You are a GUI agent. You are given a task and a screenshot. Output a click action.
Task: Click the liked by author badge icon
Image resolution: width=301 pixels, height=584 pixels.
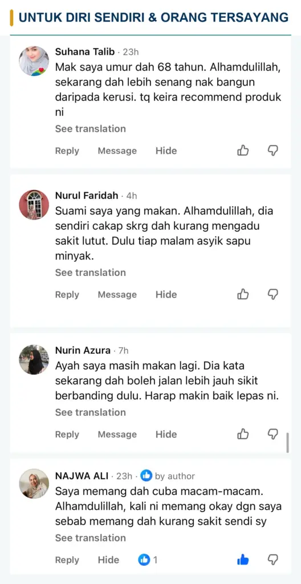point(147,476)
